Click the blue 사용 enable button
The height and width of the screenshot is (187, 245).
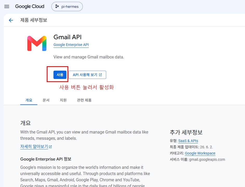pos(60,75)
